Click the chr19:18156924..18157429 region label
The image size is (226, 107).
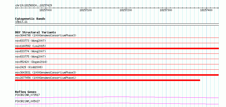[34, 6]
